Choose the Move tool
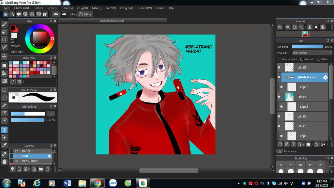This screenshot has height=188, width=334. [x=4, y=56]
